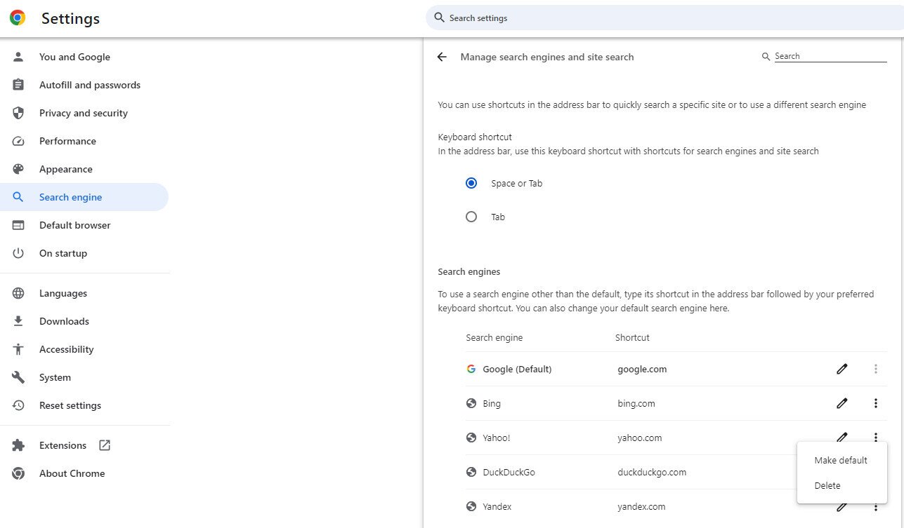Select the Search engine magnifier icon
Image resolution: width=904 pixels, height=528 pixels.
18,197
